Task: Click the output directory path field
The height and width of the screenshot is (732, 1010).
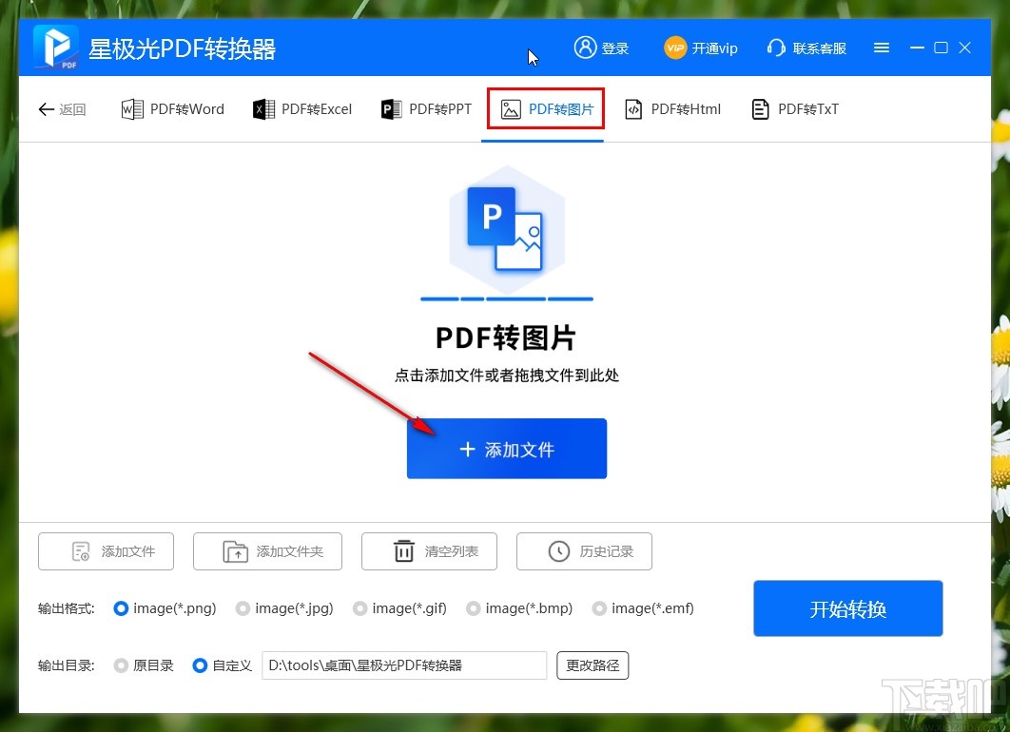Action: click(404, 665)
